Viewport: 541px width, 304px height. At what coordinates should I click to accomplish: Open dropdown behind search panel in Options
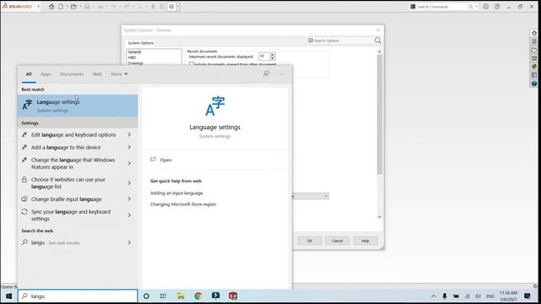tap(325, 196)
